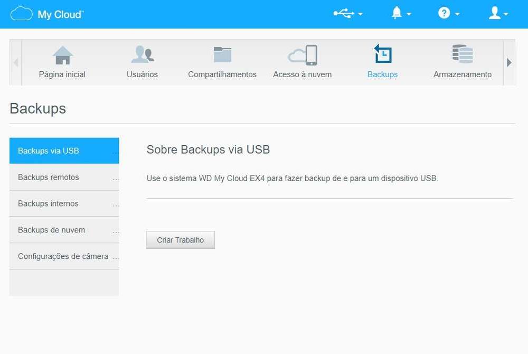This screenshot has width=528, height=354.
Task: Open the Usuários tab label
Action: coord(142,74)
